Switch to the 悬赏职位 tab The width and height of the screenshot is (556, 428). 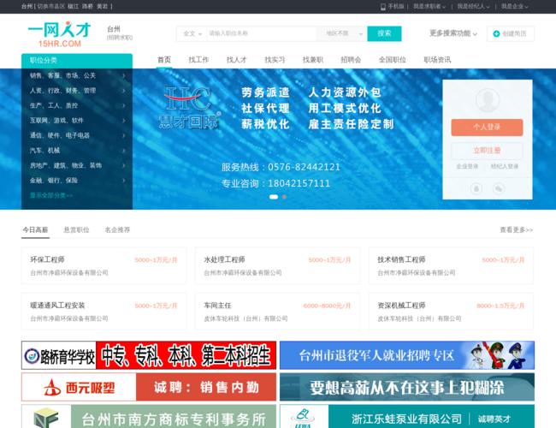click(76, 230)
